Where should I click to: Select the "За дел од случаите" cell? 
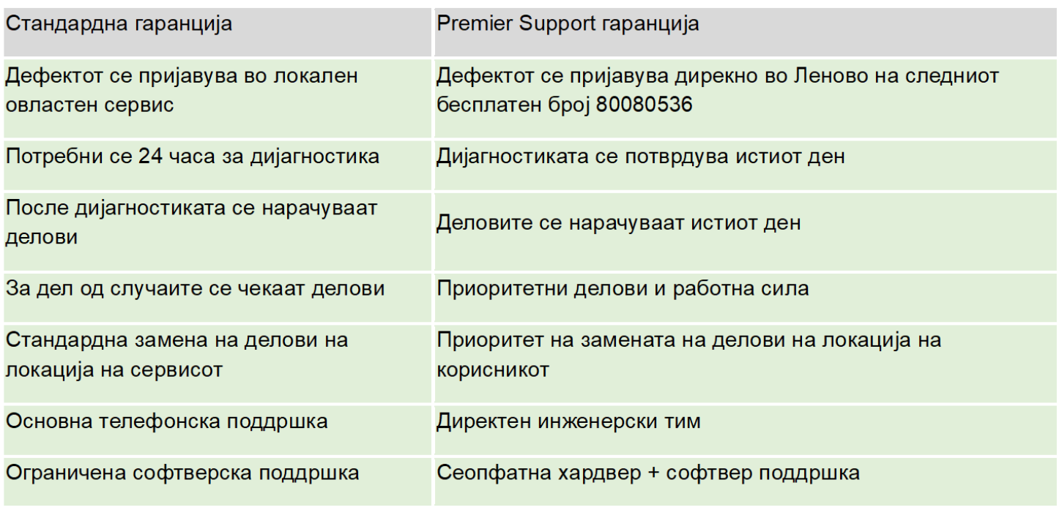pyautogui.click(x=195, y=289)
